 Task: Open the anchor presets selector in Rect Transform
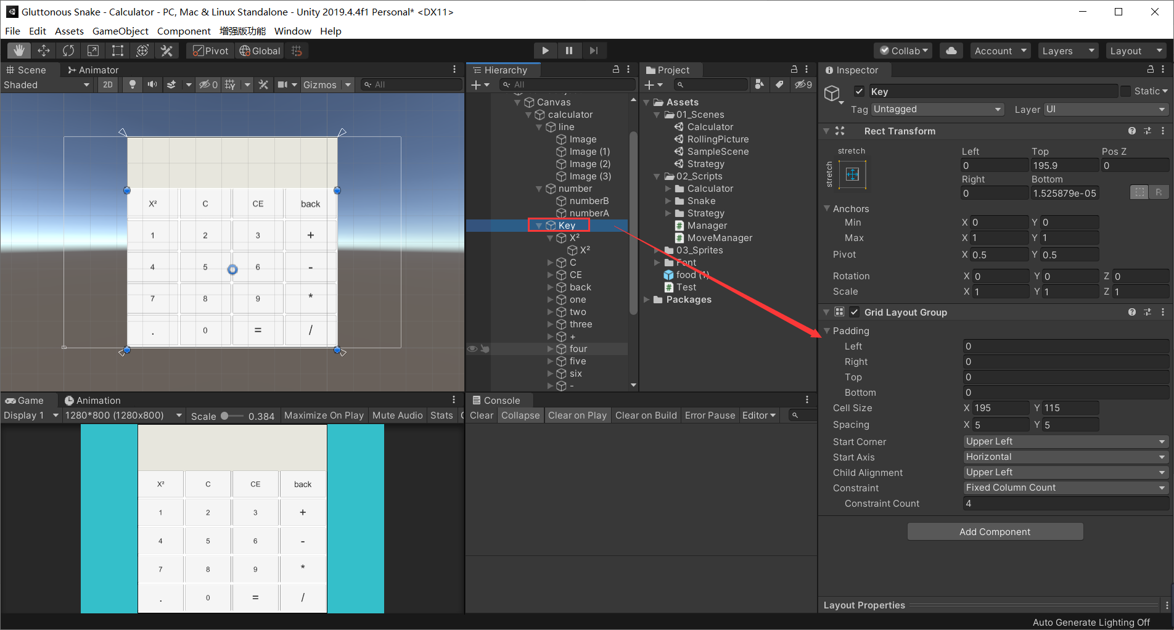[853, 174]
